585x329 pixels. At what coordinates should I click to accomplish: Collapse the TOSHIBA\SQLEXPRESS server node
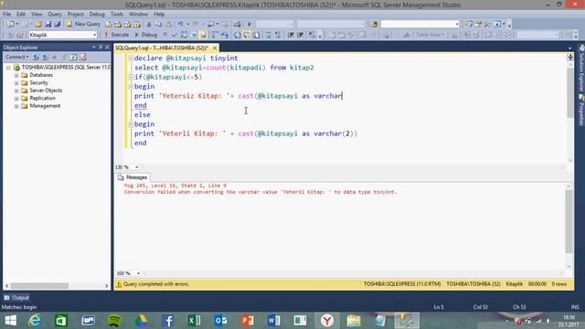coord(8,68)
